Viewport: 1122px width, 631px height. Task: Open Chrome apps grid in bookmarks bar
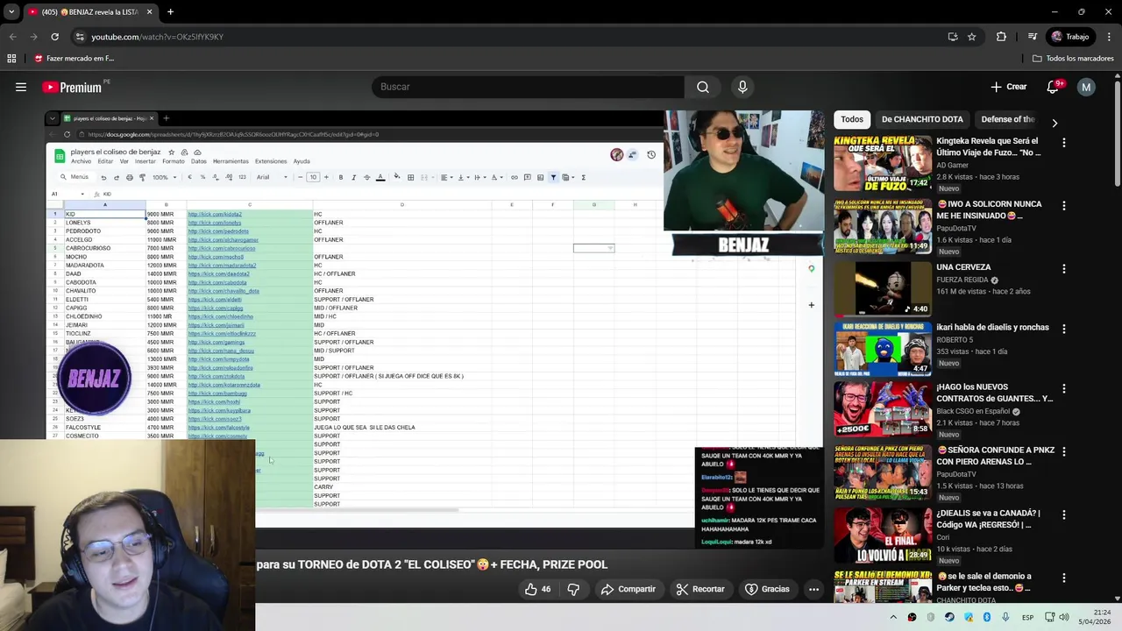[x=11, y=59]
